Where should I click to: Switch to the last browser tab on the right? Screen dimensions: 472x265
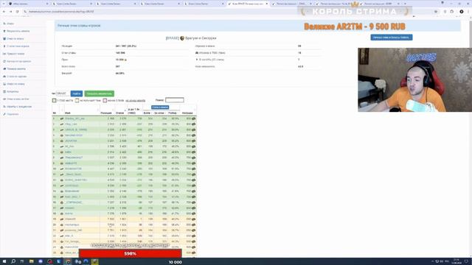point(379,4)
